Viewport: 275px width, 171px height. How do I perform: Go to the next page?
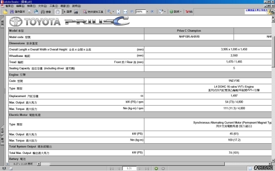click(140, 168)
